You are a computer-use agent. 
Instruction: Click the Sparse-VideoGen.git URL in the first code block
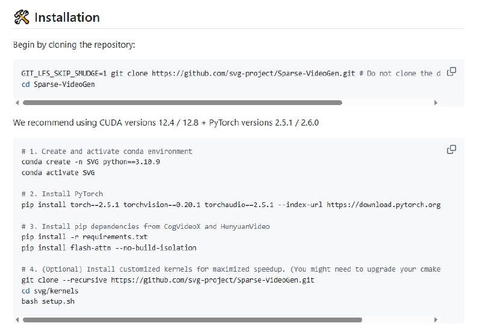point(253,73)
